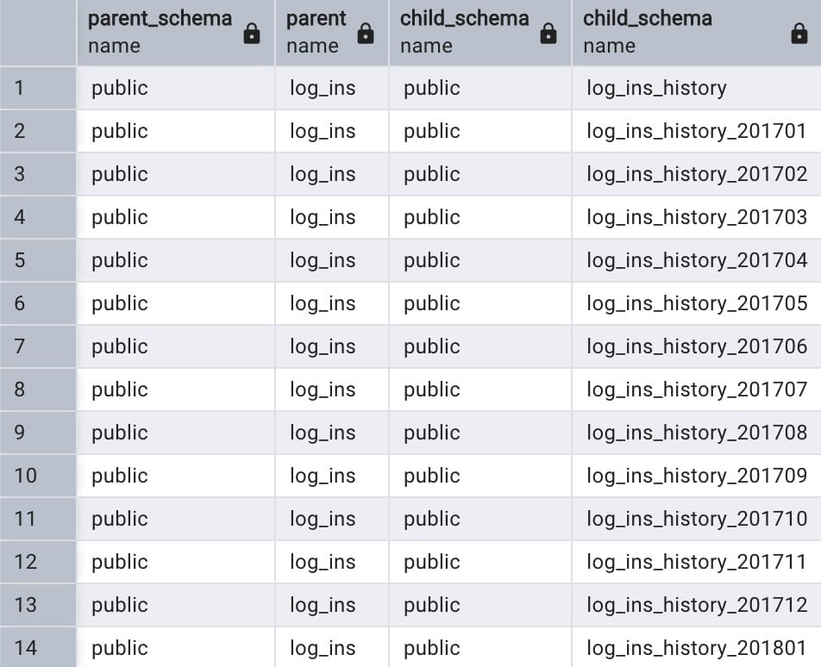Screen dimensions: 821x667
Task: Select row number 14 header
Action: (x=38, y=648)
